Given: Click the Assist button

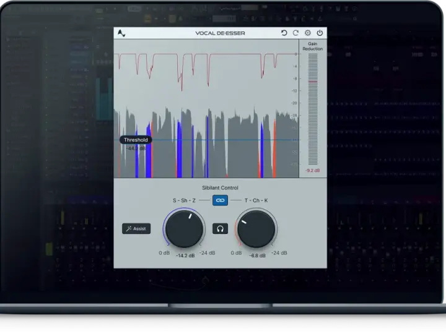Looking at the screenshot, I should pyautogui.click(x=136, y=229).
